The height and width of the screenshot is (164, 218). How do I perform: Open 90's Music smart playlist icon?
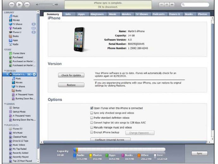coord(10,133)
